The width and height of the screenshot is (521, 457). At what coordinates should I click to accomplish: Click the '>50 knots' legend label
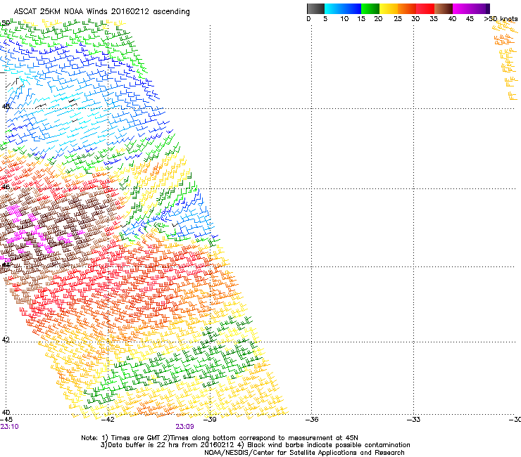tap(501, 19)
